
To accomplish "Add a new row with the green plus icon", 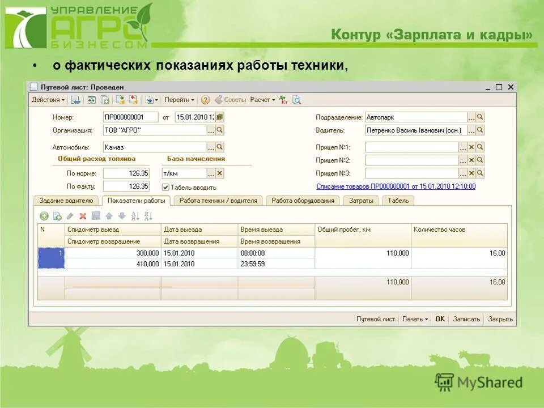I will pyautogui.click(x=44, y=216).
